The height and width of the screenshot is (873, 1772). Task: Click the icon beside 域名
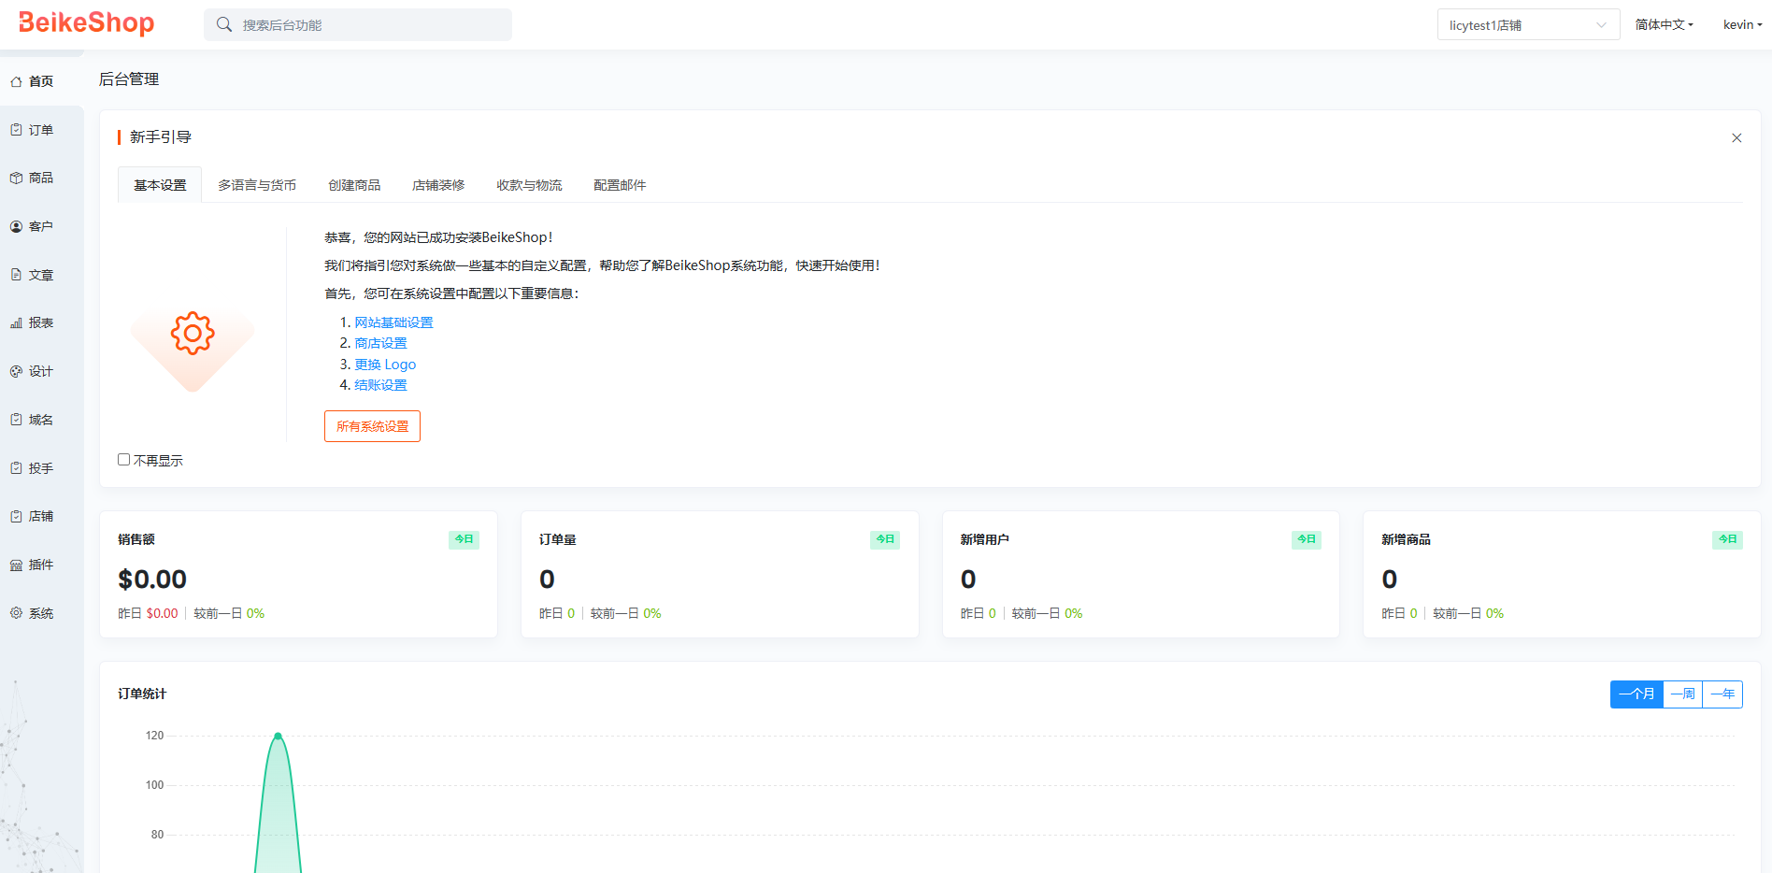coord(16,420)
